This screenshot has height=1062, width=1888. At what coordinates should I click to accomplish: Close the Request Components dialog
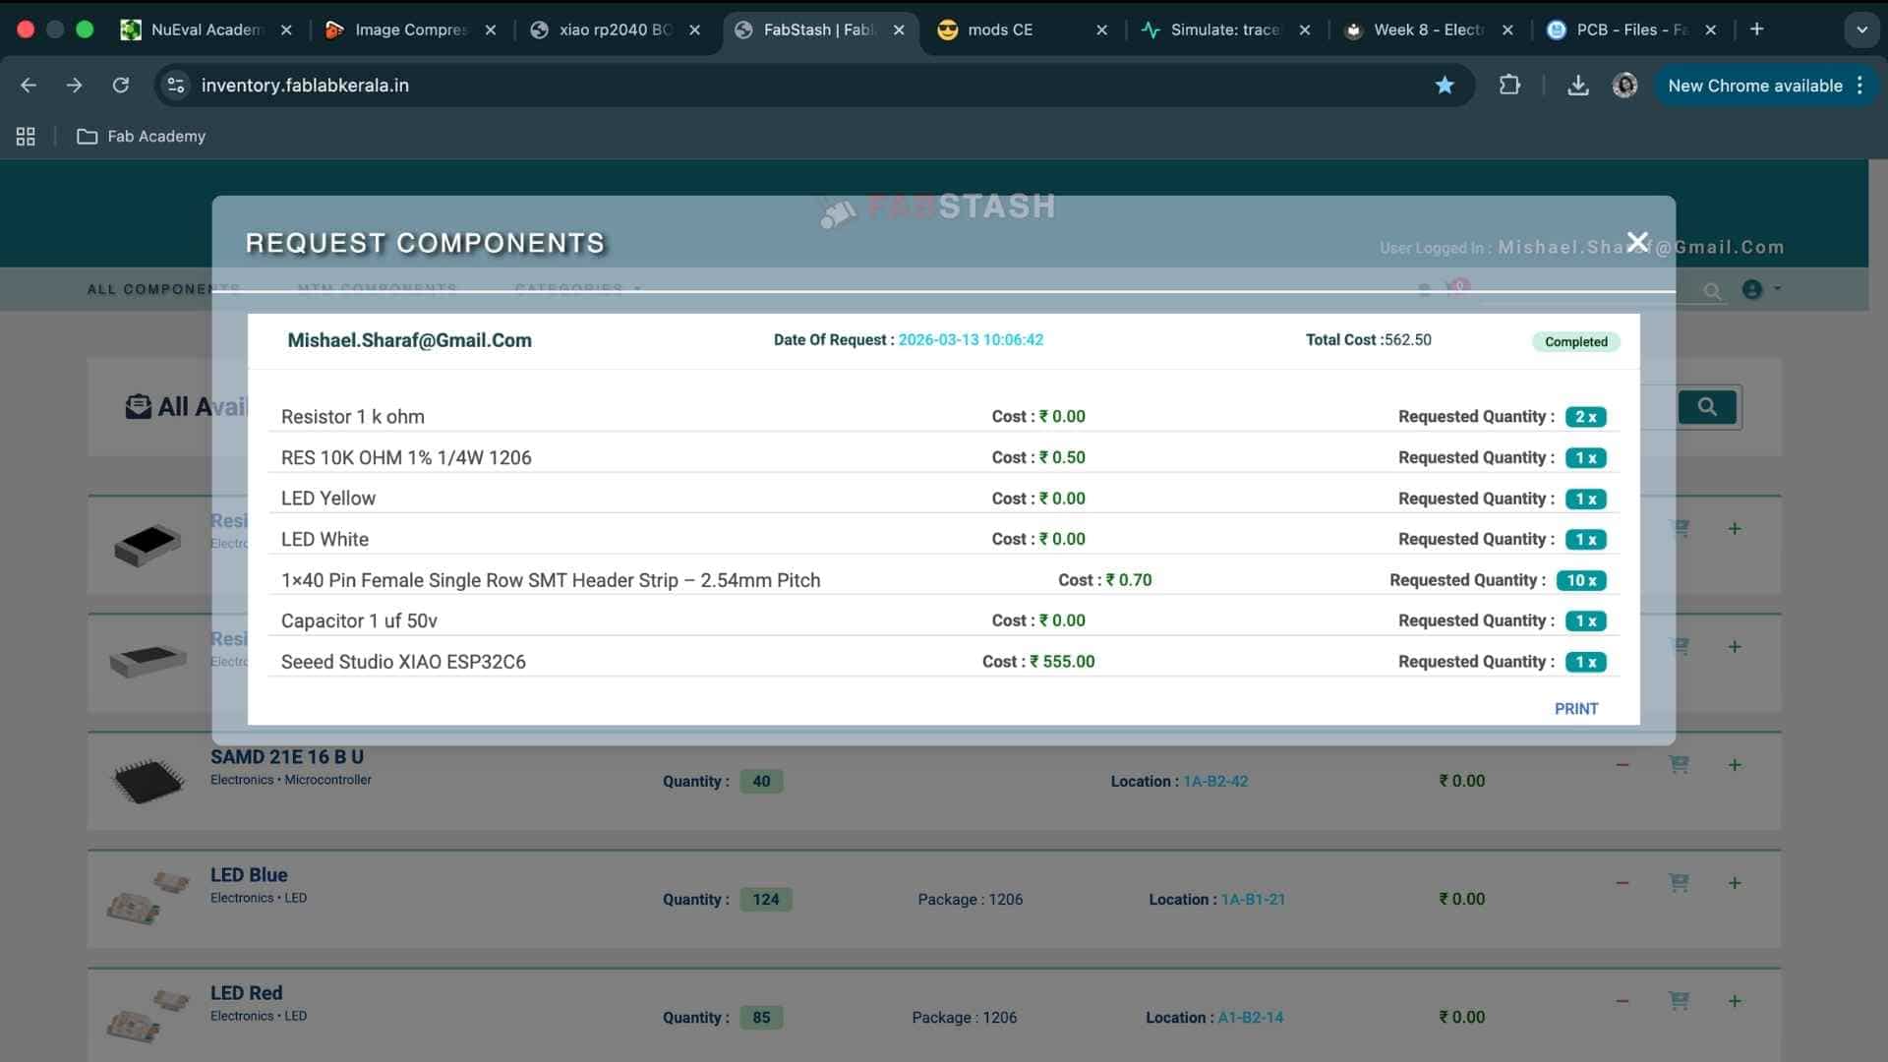[1637, 242]
